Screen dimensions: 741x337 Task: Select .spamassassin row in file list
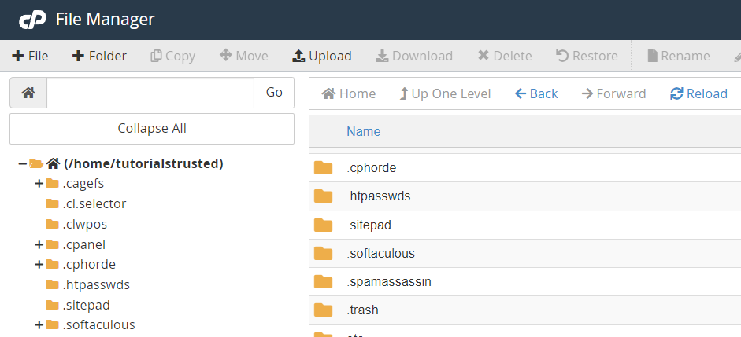pos(525,282)
